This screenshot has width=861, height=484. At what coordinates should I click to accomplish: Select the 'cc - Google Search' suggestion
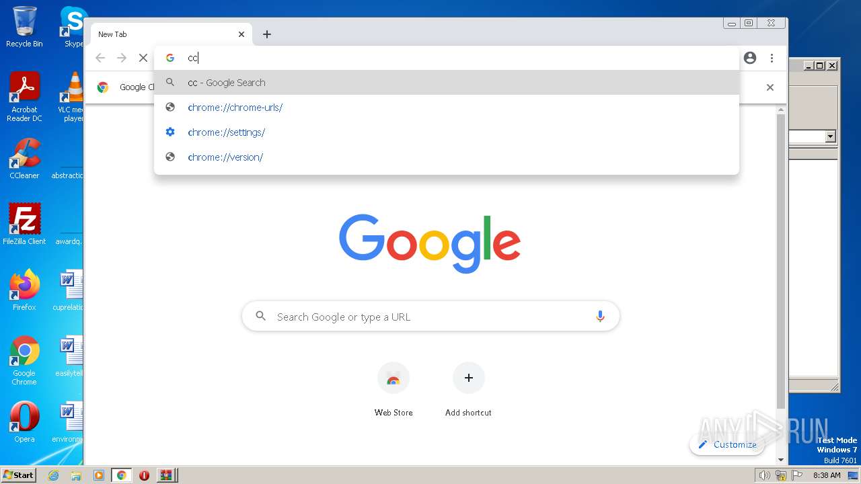point(447,83)
